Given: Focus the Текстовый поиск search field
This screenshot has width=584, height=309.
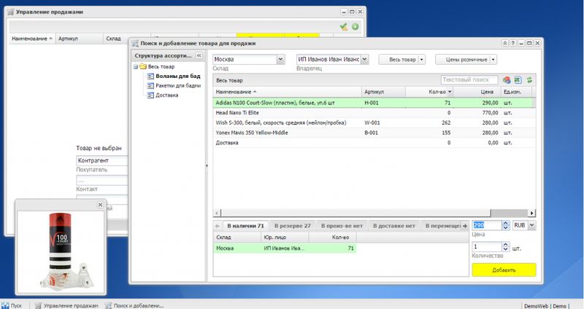Looking at the screenshot, I should coord(469,80).
